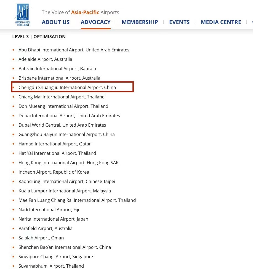Open the ABOUT US menu
Image resolution: width=253 pixels, height=269 pixels.
click(x=56, y=22)
